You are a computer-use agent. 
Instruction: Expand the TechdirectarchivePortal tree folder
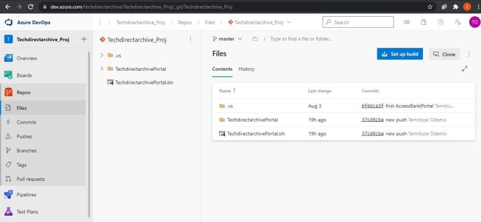pos(101,69)
